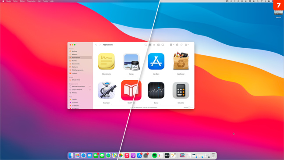Open the Édition menu
Image resolution: width=284 pixels, height=160 pixels.
(22, 1)
